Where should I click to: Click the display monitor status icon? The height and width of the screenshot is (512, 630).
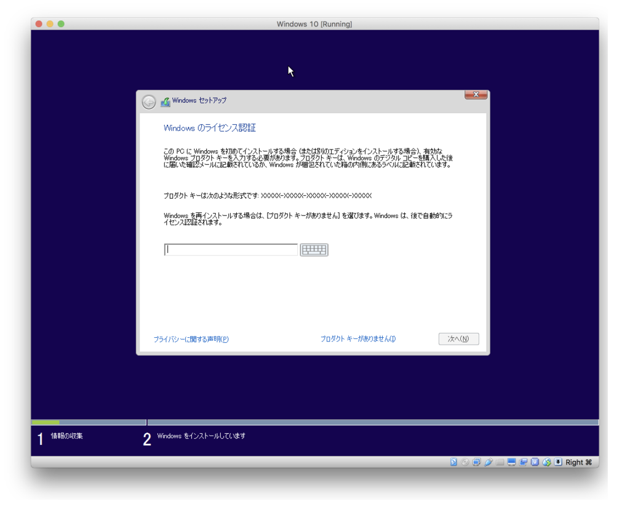(511, 462)
